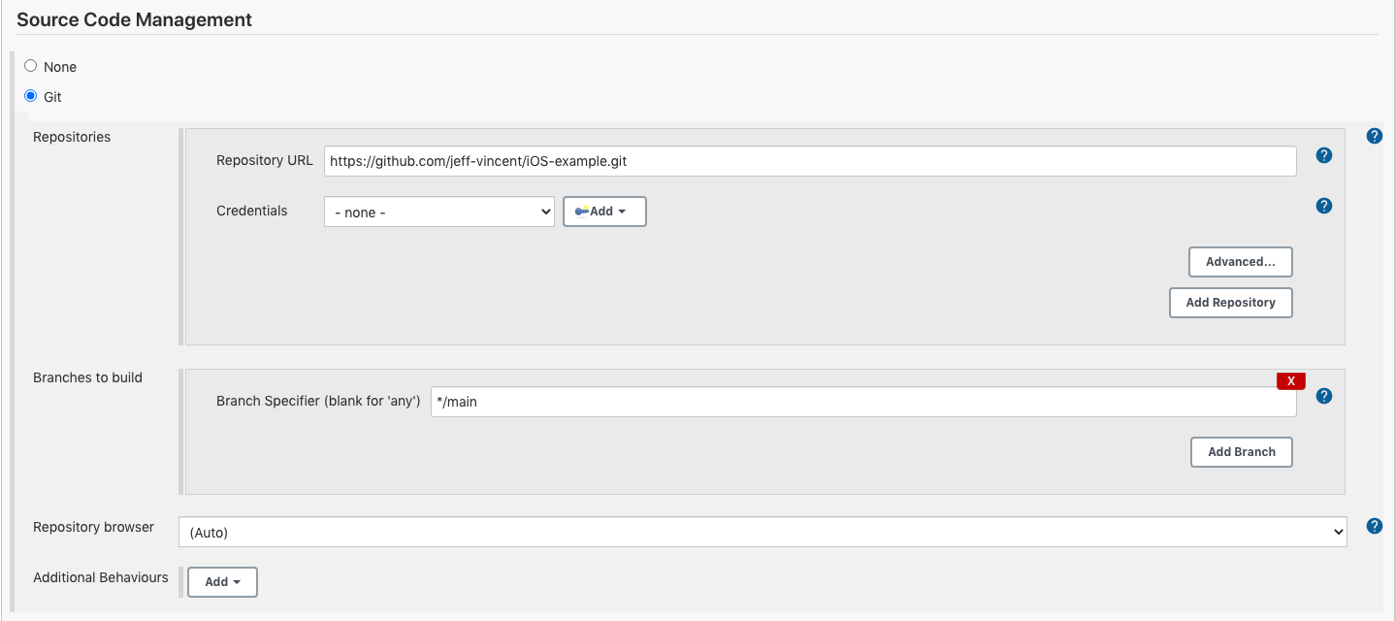Focus the Branch Specifier input field
The height and width of the screenshot is (621, 1395).
point(863,402)
